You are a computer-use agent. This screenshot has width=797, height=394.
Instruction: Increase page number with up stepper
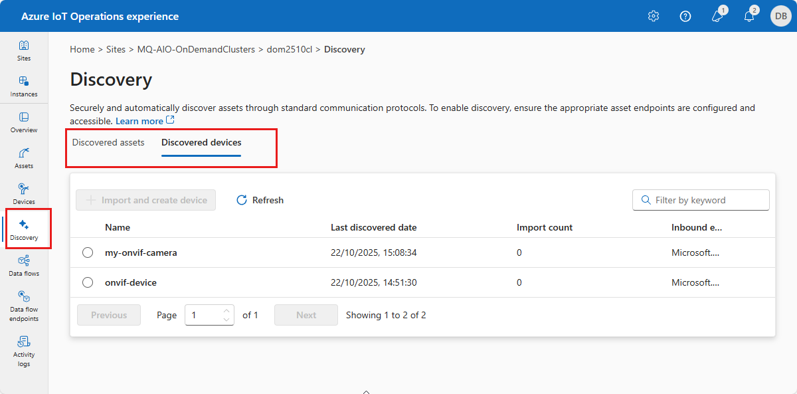[226, 310]
